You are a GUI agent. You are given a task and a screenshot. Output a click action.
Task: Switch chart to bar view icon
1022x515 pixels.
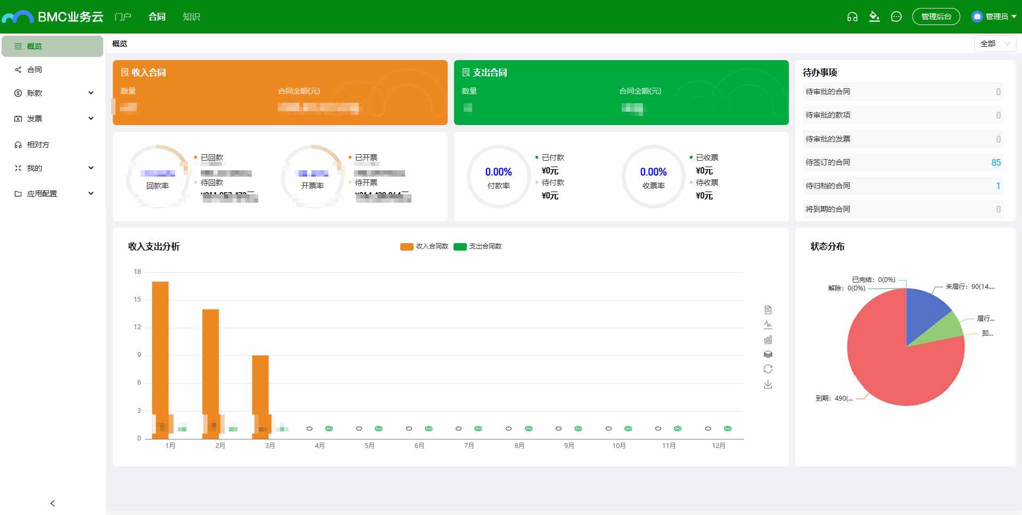coord(768,339)
